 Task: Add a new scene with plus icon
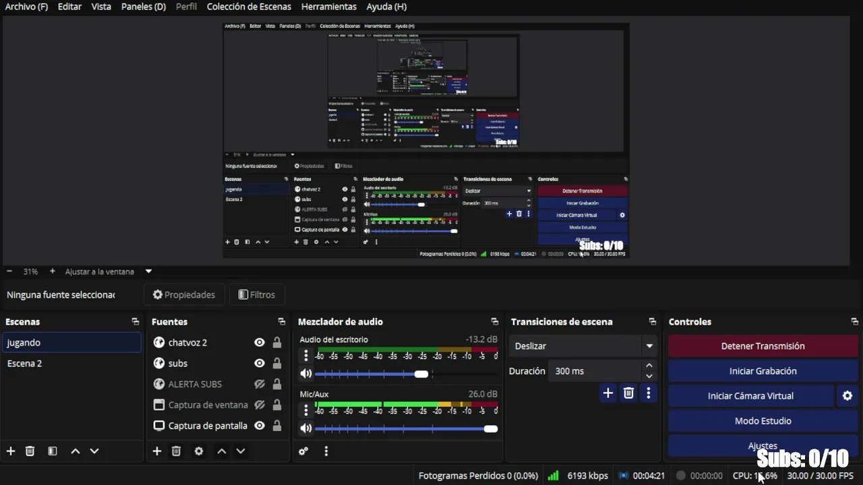tap(11, 451)
